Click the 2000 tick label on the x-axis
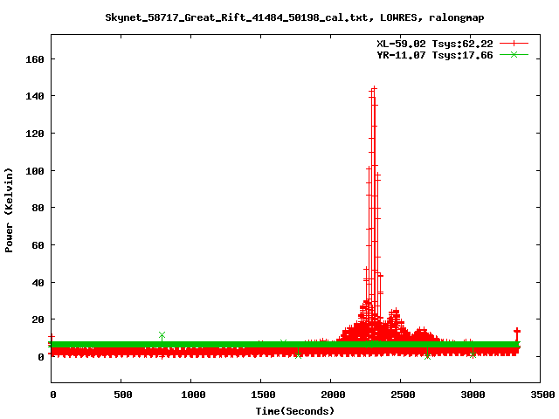Image resolution: width=559 pixels, height=419 pixels. click(333, 395)
